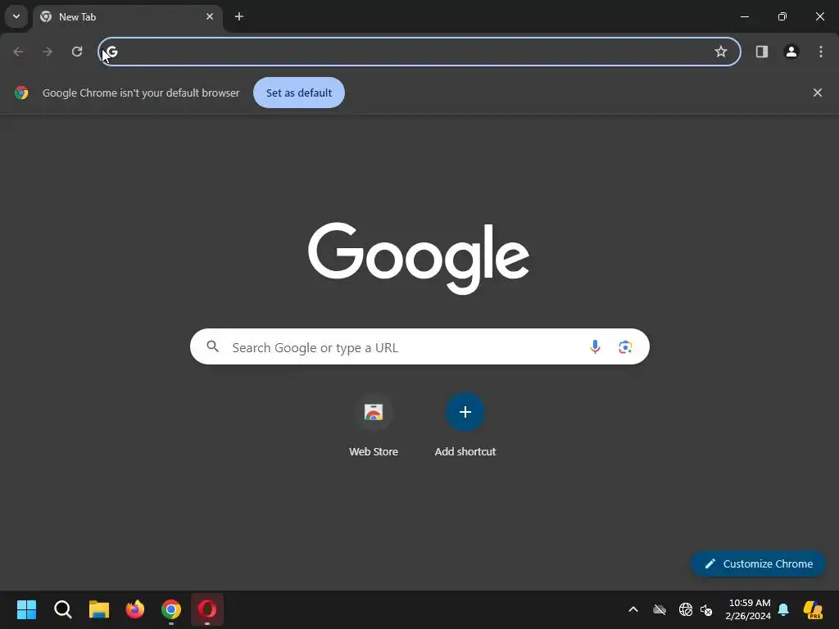Close the Chrome window
Screen dimensions: 839x629
click(x=819, y=16)
